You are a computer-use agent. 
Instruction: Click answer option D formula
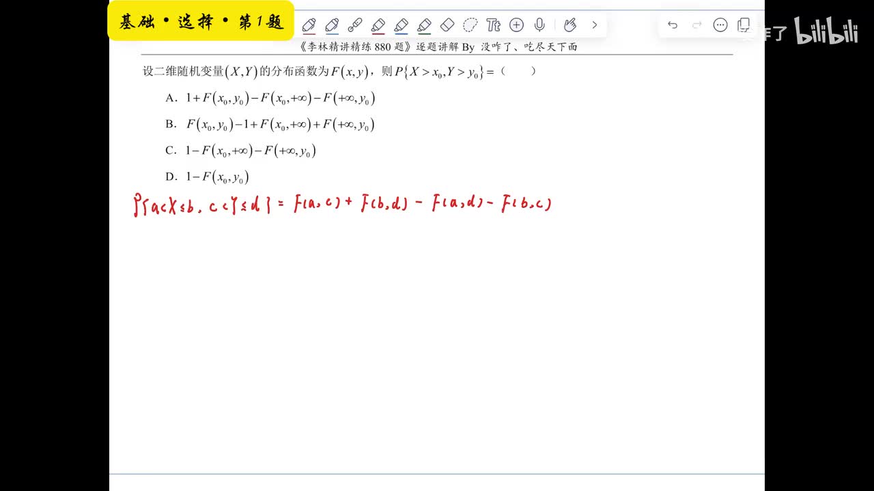tap(217, 177)
